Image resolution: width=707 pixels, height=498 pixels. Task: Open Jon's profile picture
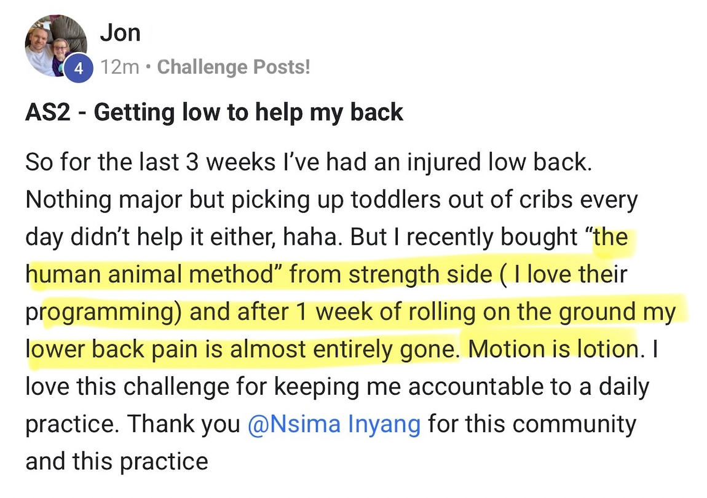pos(56,46)
